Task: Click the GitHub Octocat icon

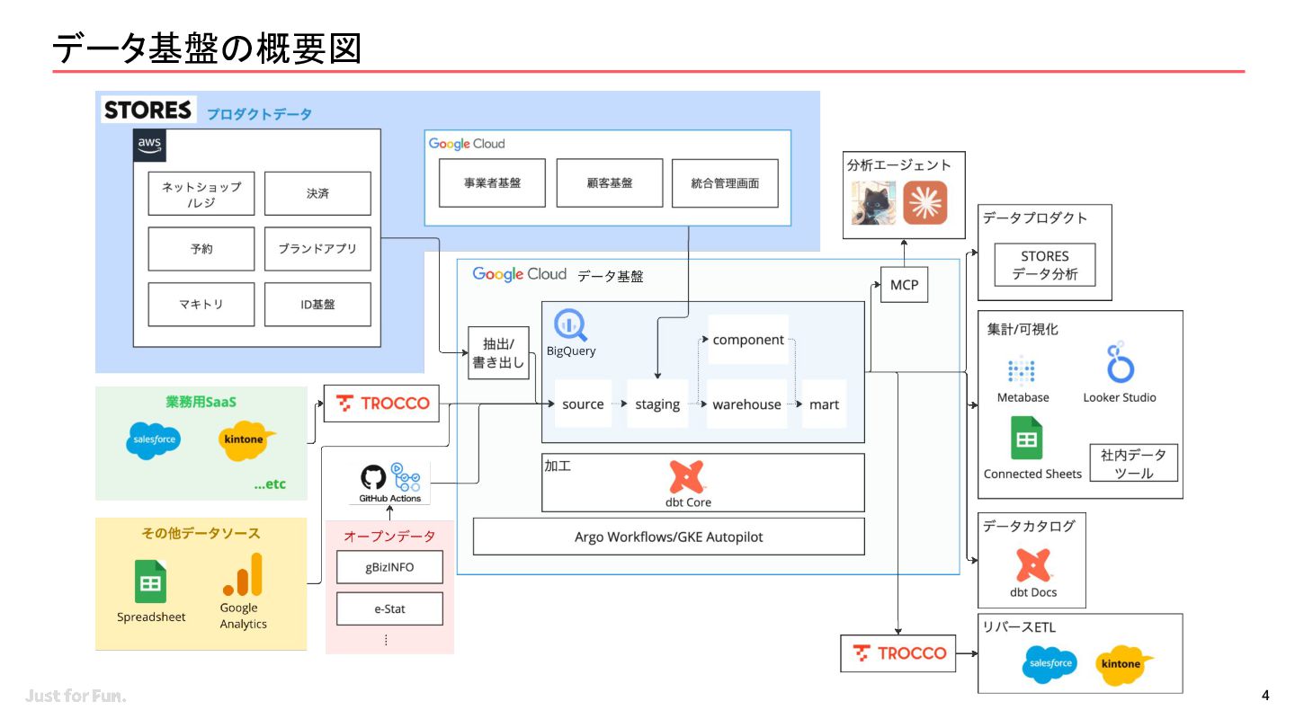Action: 373,477
